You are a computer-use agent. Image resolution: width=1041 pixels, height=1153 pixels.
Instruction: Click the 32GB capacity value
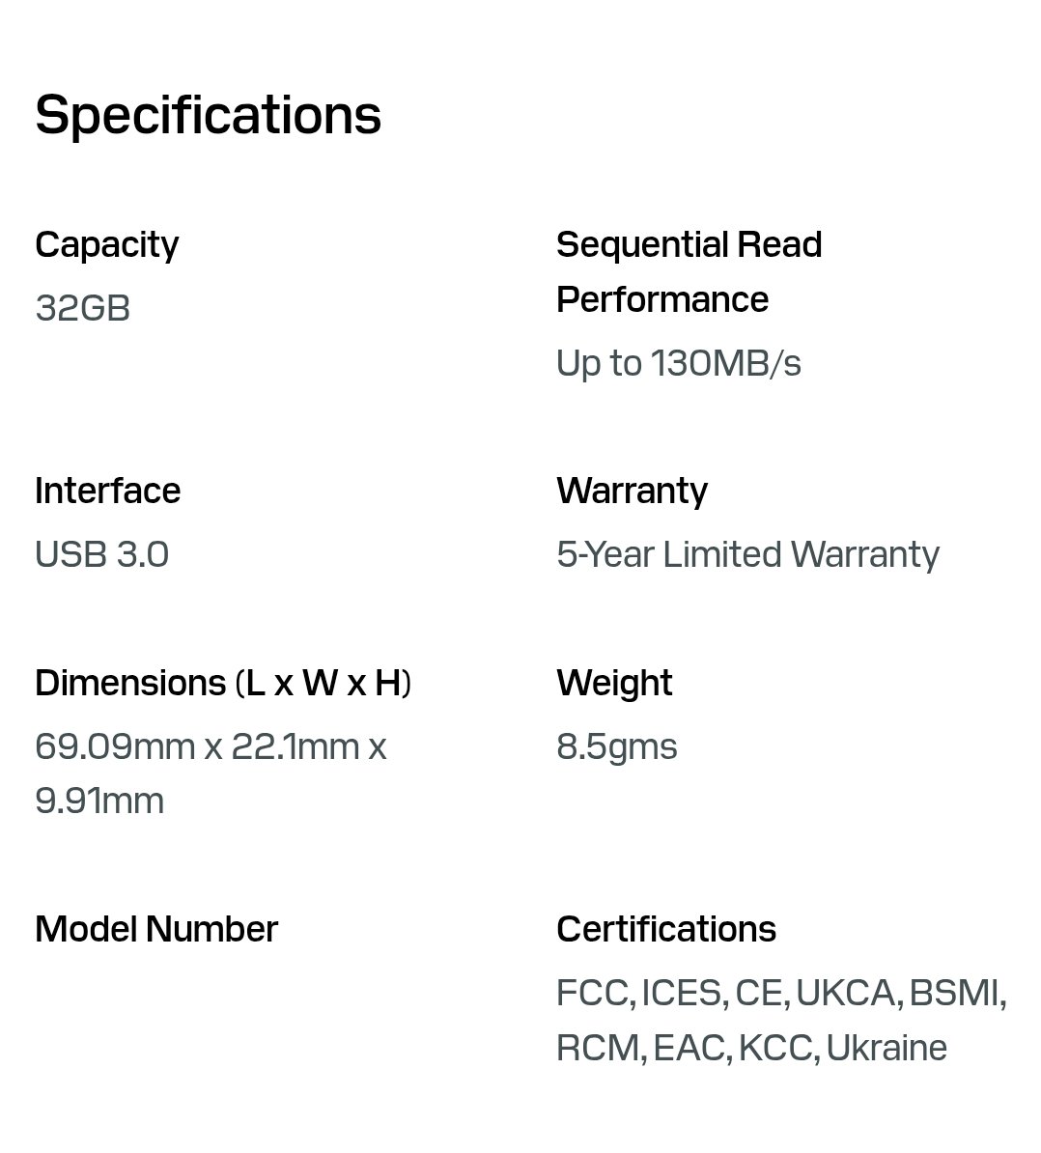[82, 308]
